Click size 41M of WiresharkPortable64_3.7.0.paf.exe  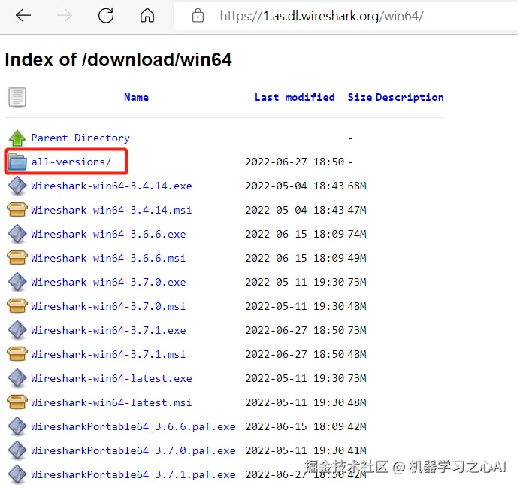click(357, 450)
